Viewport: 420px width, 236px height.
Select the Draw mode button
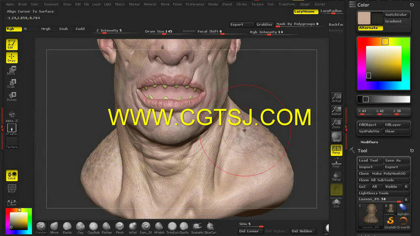(12, 58)
